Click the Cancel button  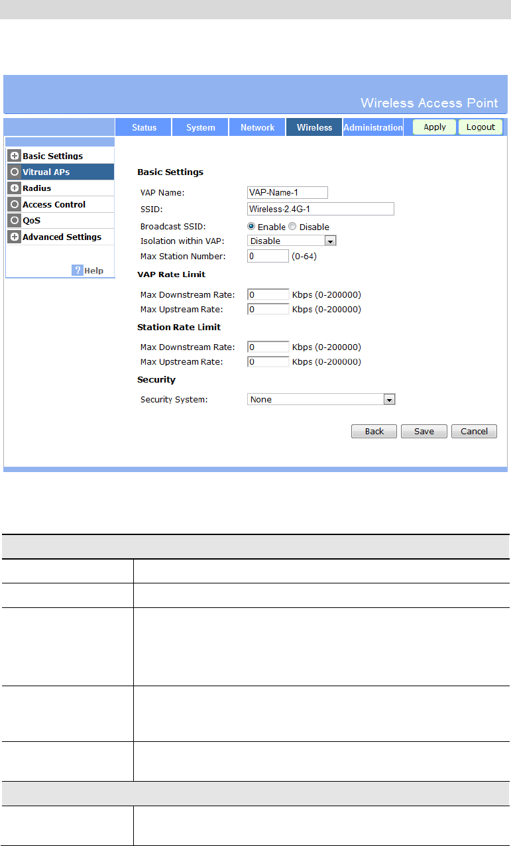pyautogui.click(x=475, y=431)
